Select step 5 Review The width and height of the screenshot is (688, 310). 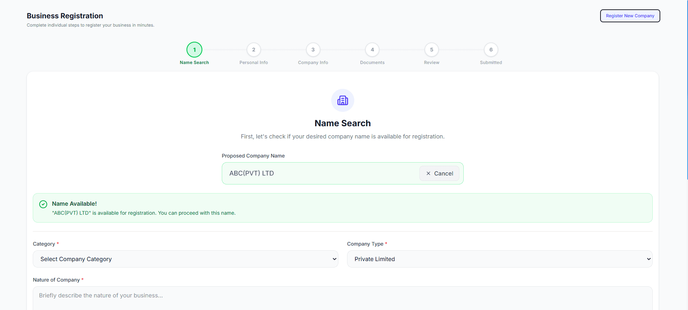pyautogui.click(x=432, y=50)
